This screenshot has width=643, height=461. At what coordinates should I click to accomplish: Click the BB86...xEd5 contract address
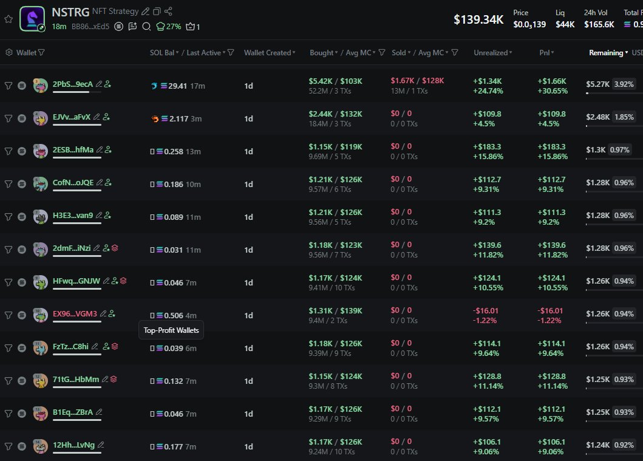pos(90,26)
